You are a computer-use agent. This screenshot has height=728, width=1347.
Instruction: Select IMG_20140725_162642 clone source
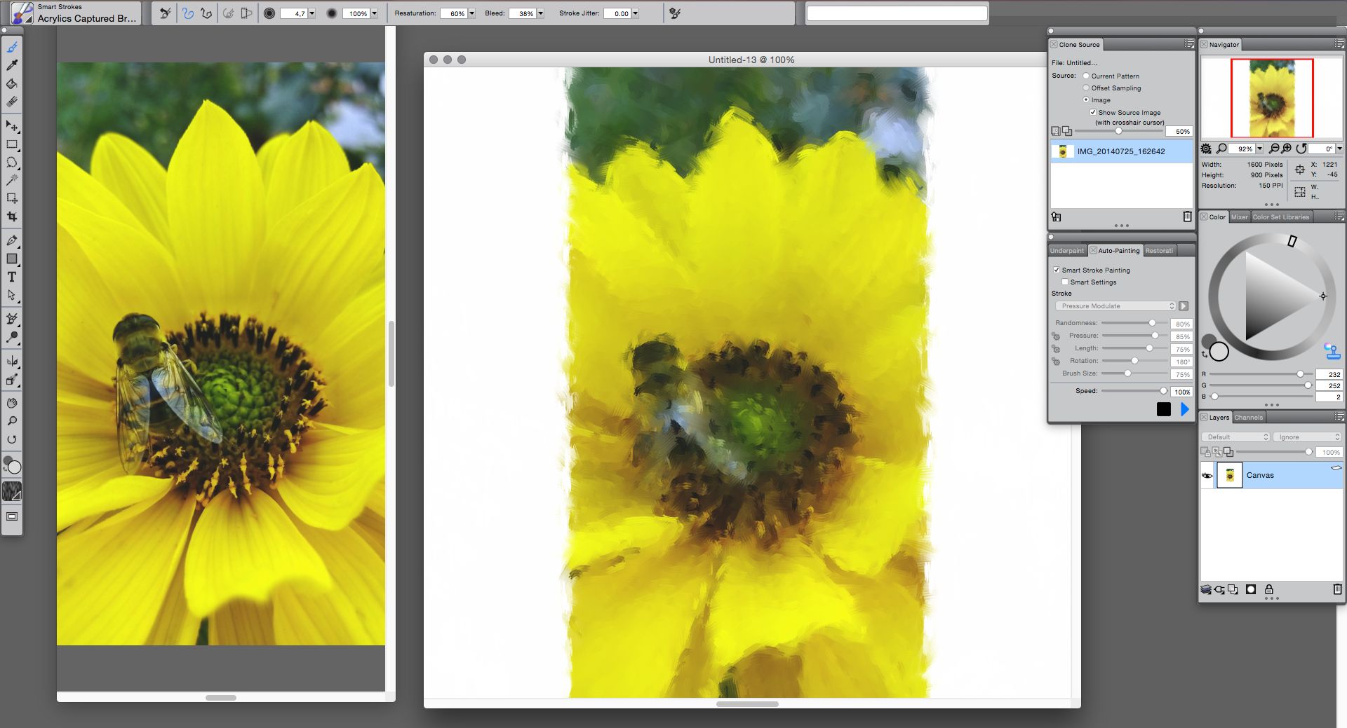click(1121, 151)
